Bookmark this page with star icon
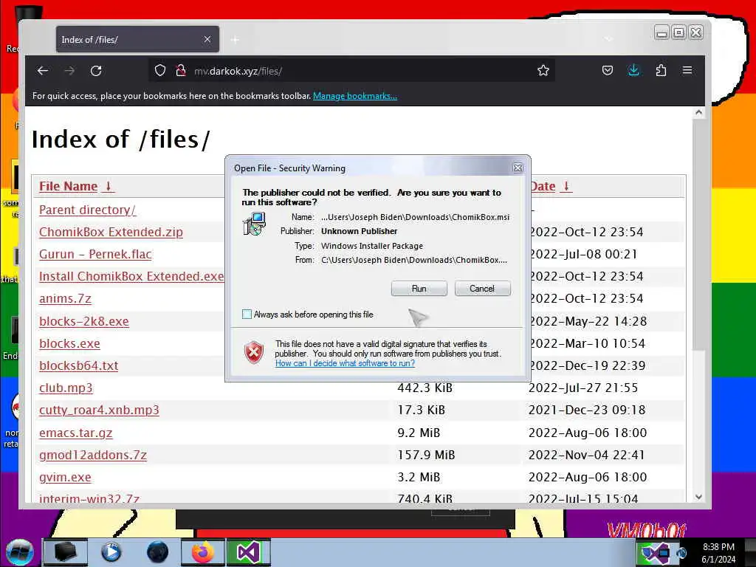Image resolution: width=756 pixels, height=567 pixels. pos(543,71)
